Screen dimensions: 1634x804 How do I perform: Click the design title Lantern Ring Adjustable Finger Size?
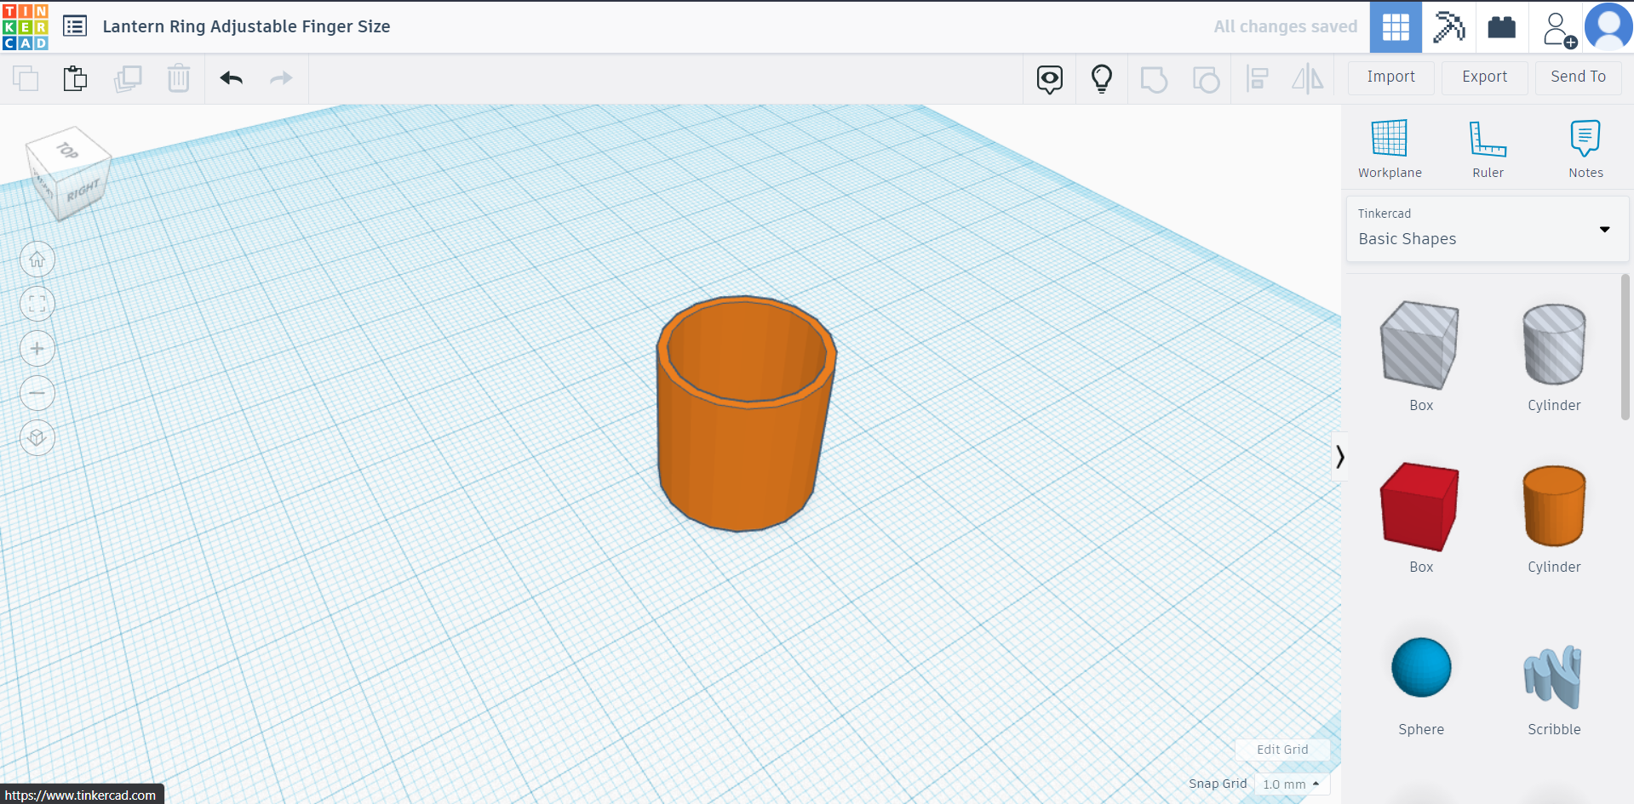pyautogui.click(x=246, y=26)
